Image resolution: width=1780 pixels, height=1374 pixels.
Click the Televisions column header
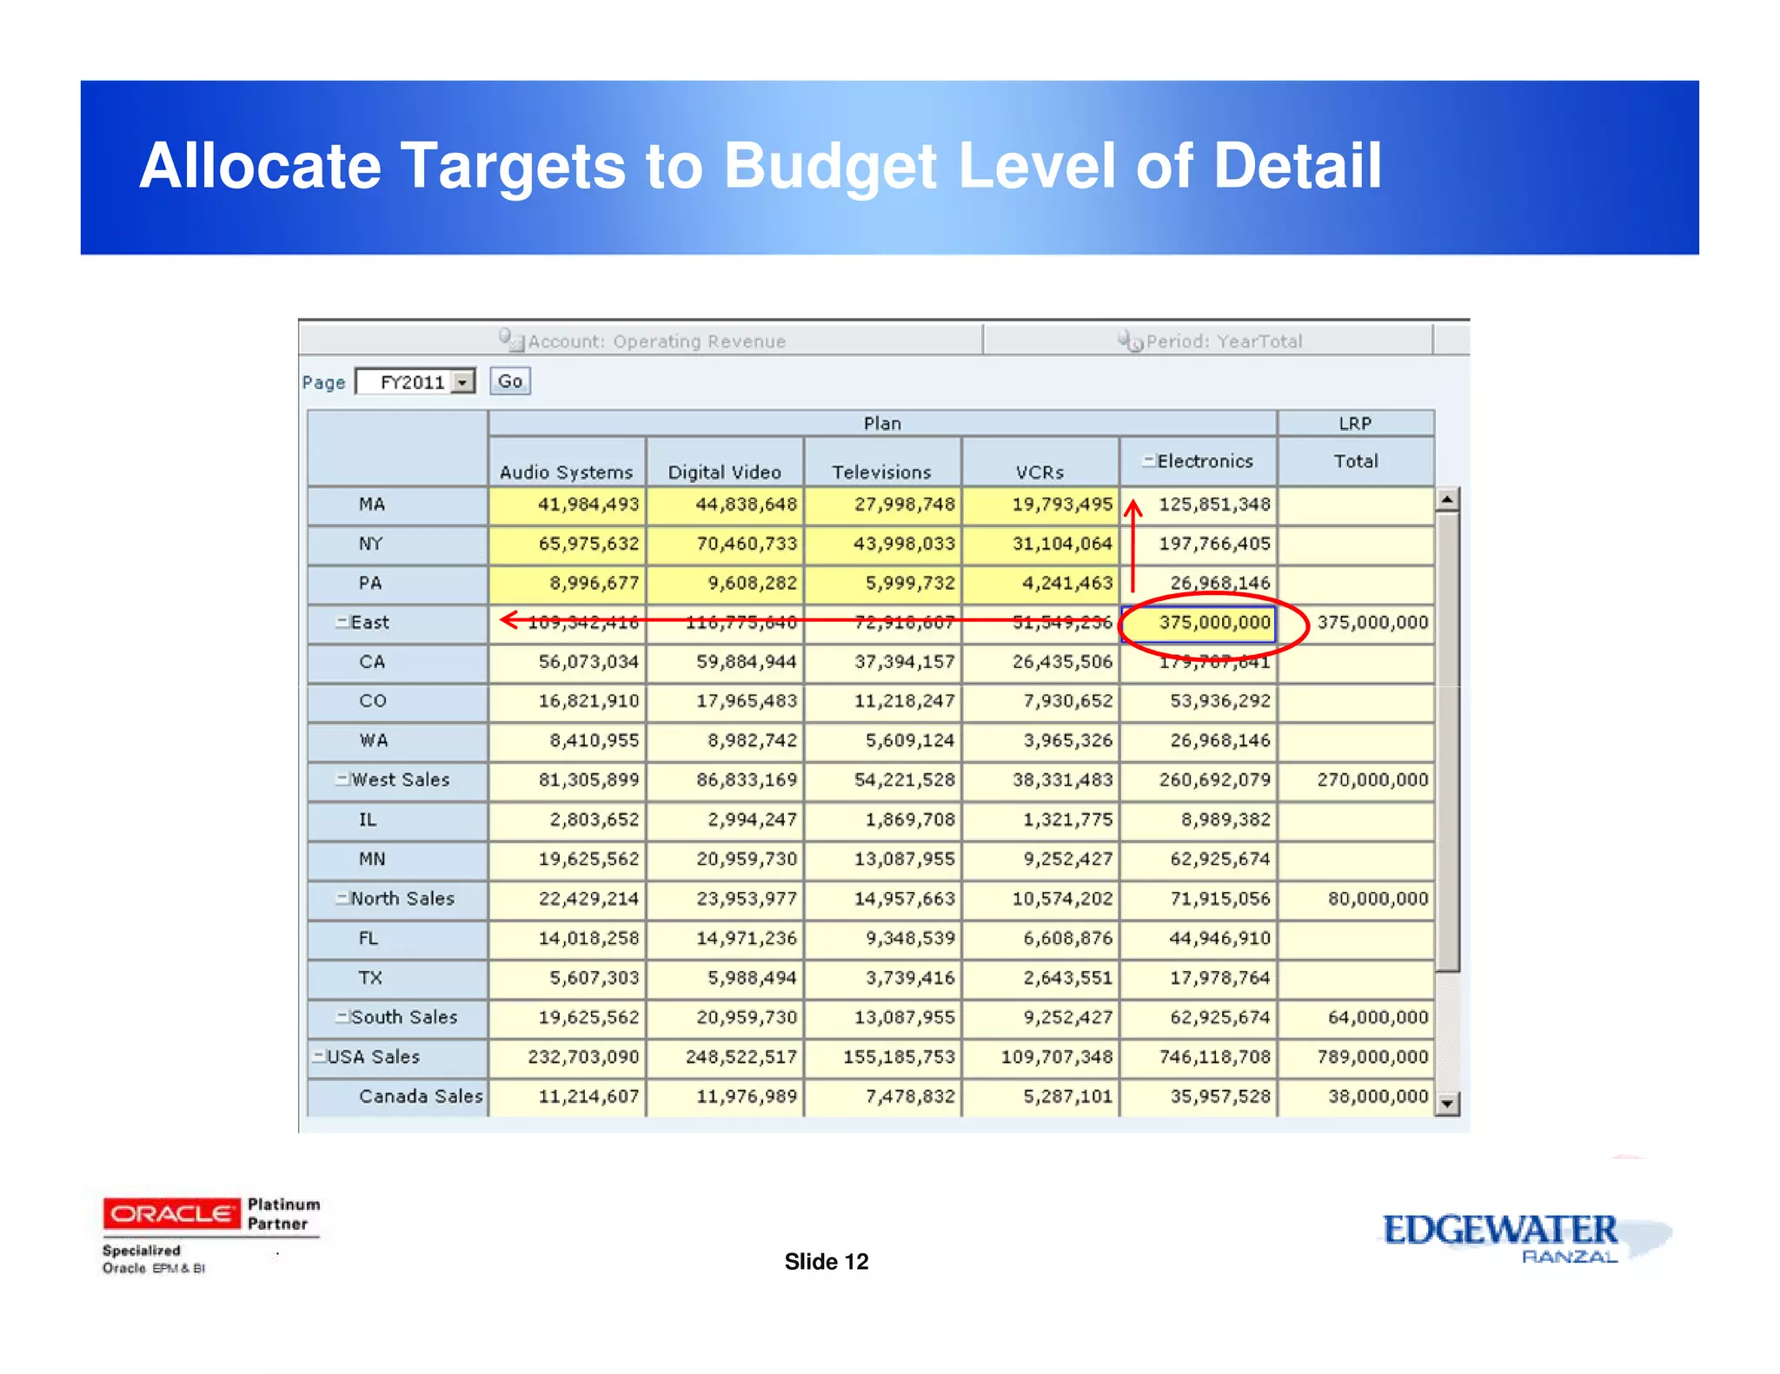[x=883, y=462]
